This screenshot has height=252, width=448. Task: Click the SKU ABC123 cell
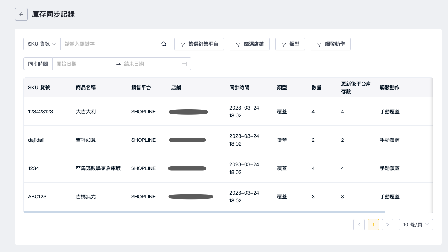pyautogui.click(x=37, y=197)
